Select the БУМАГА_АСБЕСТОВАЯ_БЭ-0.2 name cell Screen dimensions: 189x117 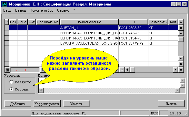click(89, 43)
